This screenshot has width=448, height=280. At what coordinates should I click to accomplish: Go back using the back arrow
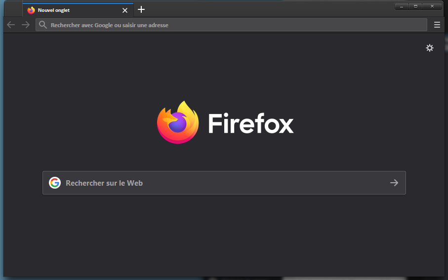click(x=11, y=25)
